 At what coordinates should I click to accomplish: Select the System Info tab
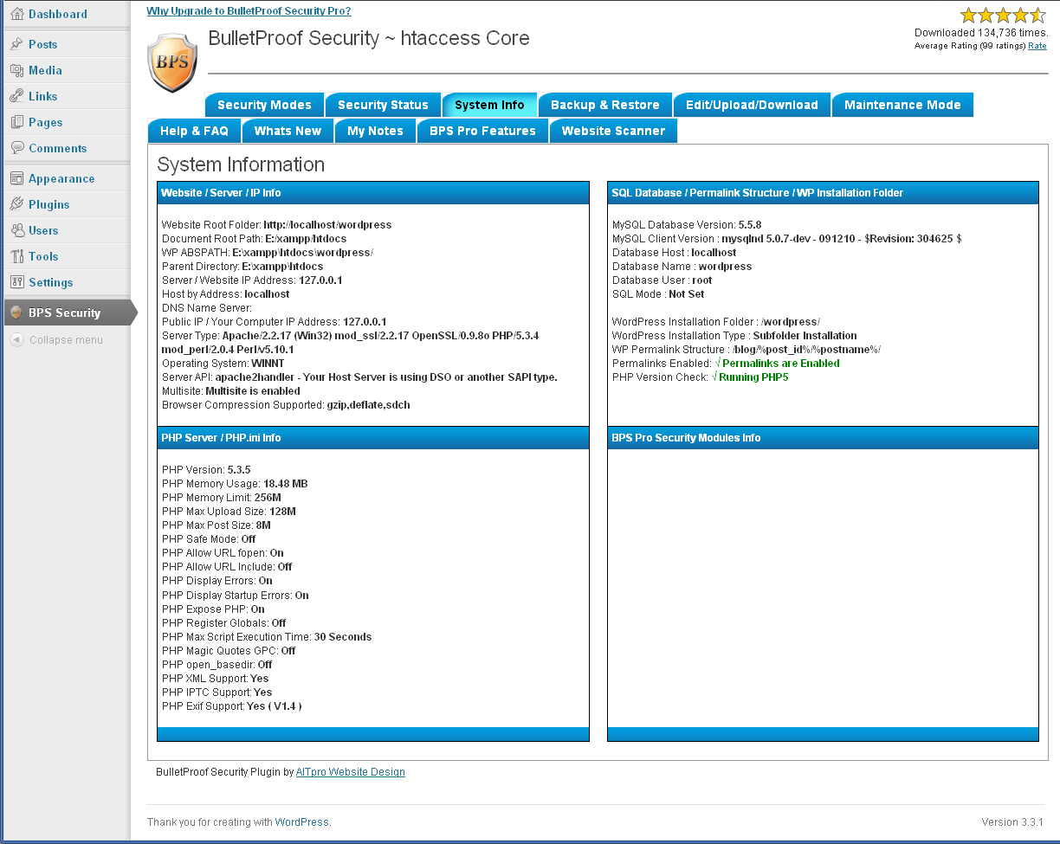pyautogui.click(x=489, y=105)
